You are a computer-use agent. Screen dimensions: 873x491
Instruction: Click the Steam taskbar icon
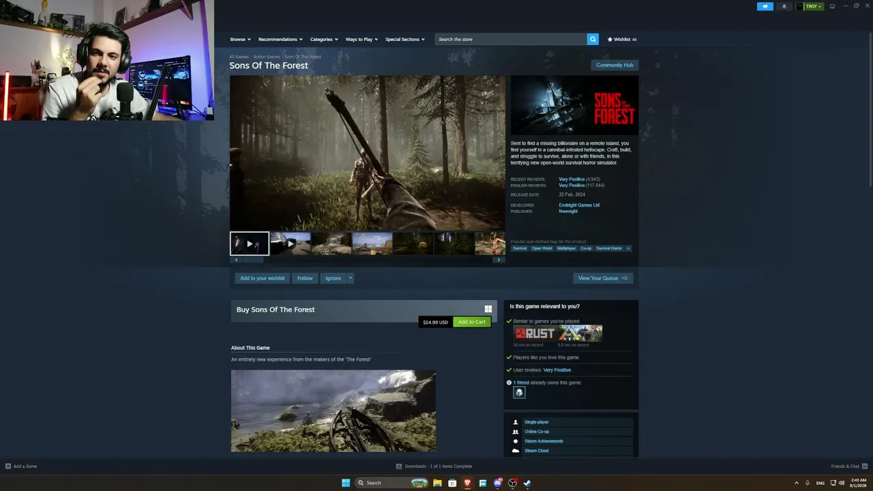click(x=527, y=483)
